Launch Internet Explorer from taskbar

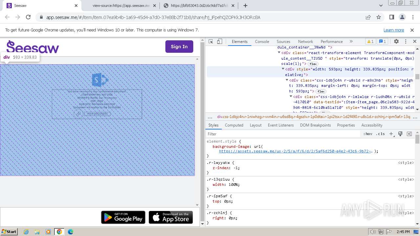26,232
